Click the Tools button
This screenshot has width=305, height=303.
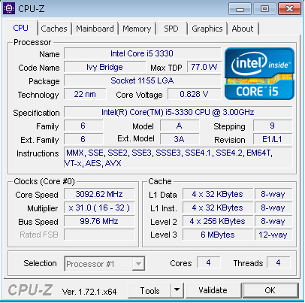(149, 290)
